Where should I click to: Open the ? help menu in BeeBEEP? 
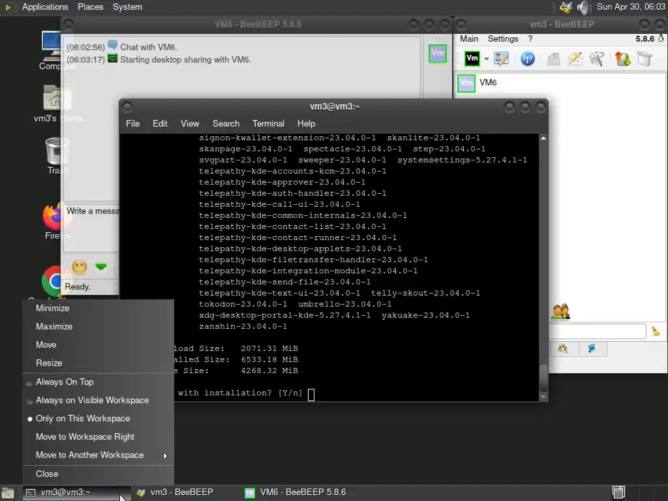530,38
